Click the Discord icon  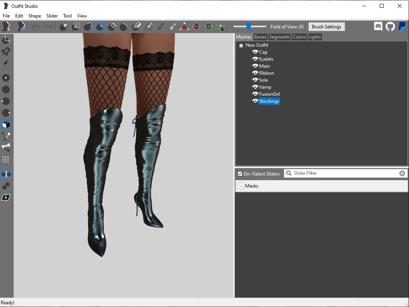pyautogui.click(x=378, y=26)
